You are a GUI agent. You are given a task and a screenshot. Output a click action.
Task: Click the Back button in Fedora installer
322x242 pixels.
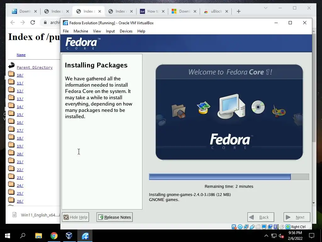click(261, 217)
